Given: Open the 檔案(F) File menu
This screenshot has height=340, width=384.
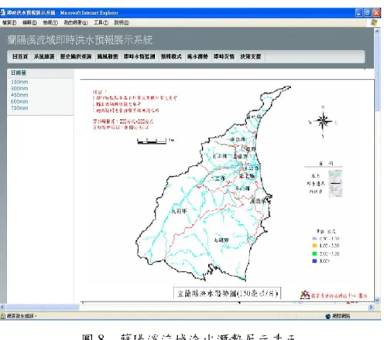Looking at the screenshot, I should coord(9,22).
